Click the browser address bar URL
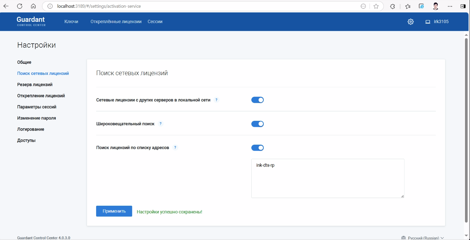This screenshot has height=240, width=470. (x=99, y=6)
